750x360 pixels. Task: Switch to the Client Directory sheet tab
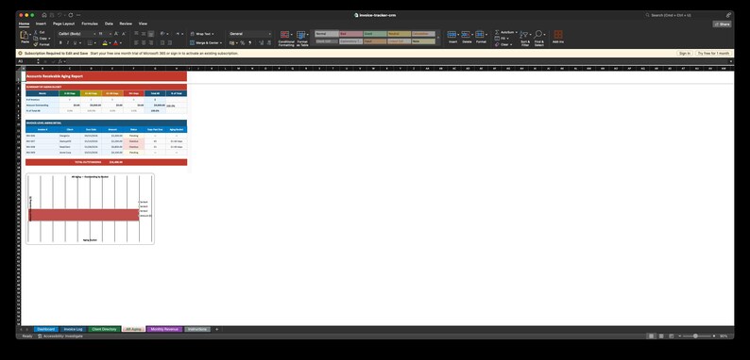point(104,330)
